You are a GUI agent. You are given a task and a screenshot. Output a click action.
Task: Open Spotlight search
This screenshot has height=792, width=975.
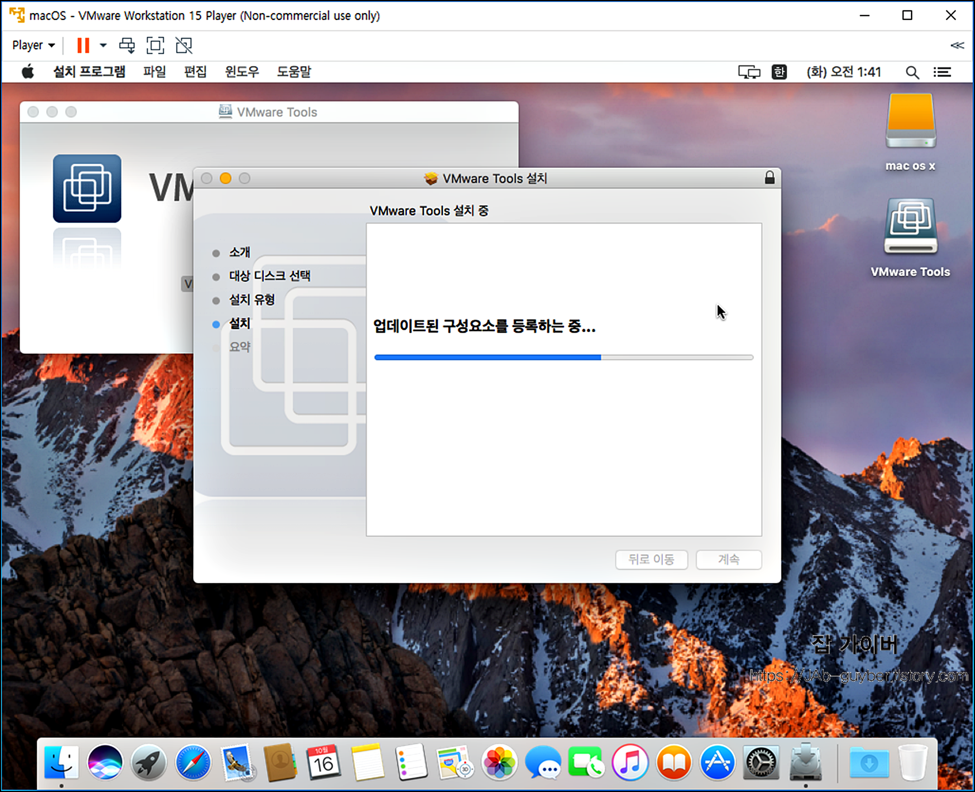(x=912, y=72)
